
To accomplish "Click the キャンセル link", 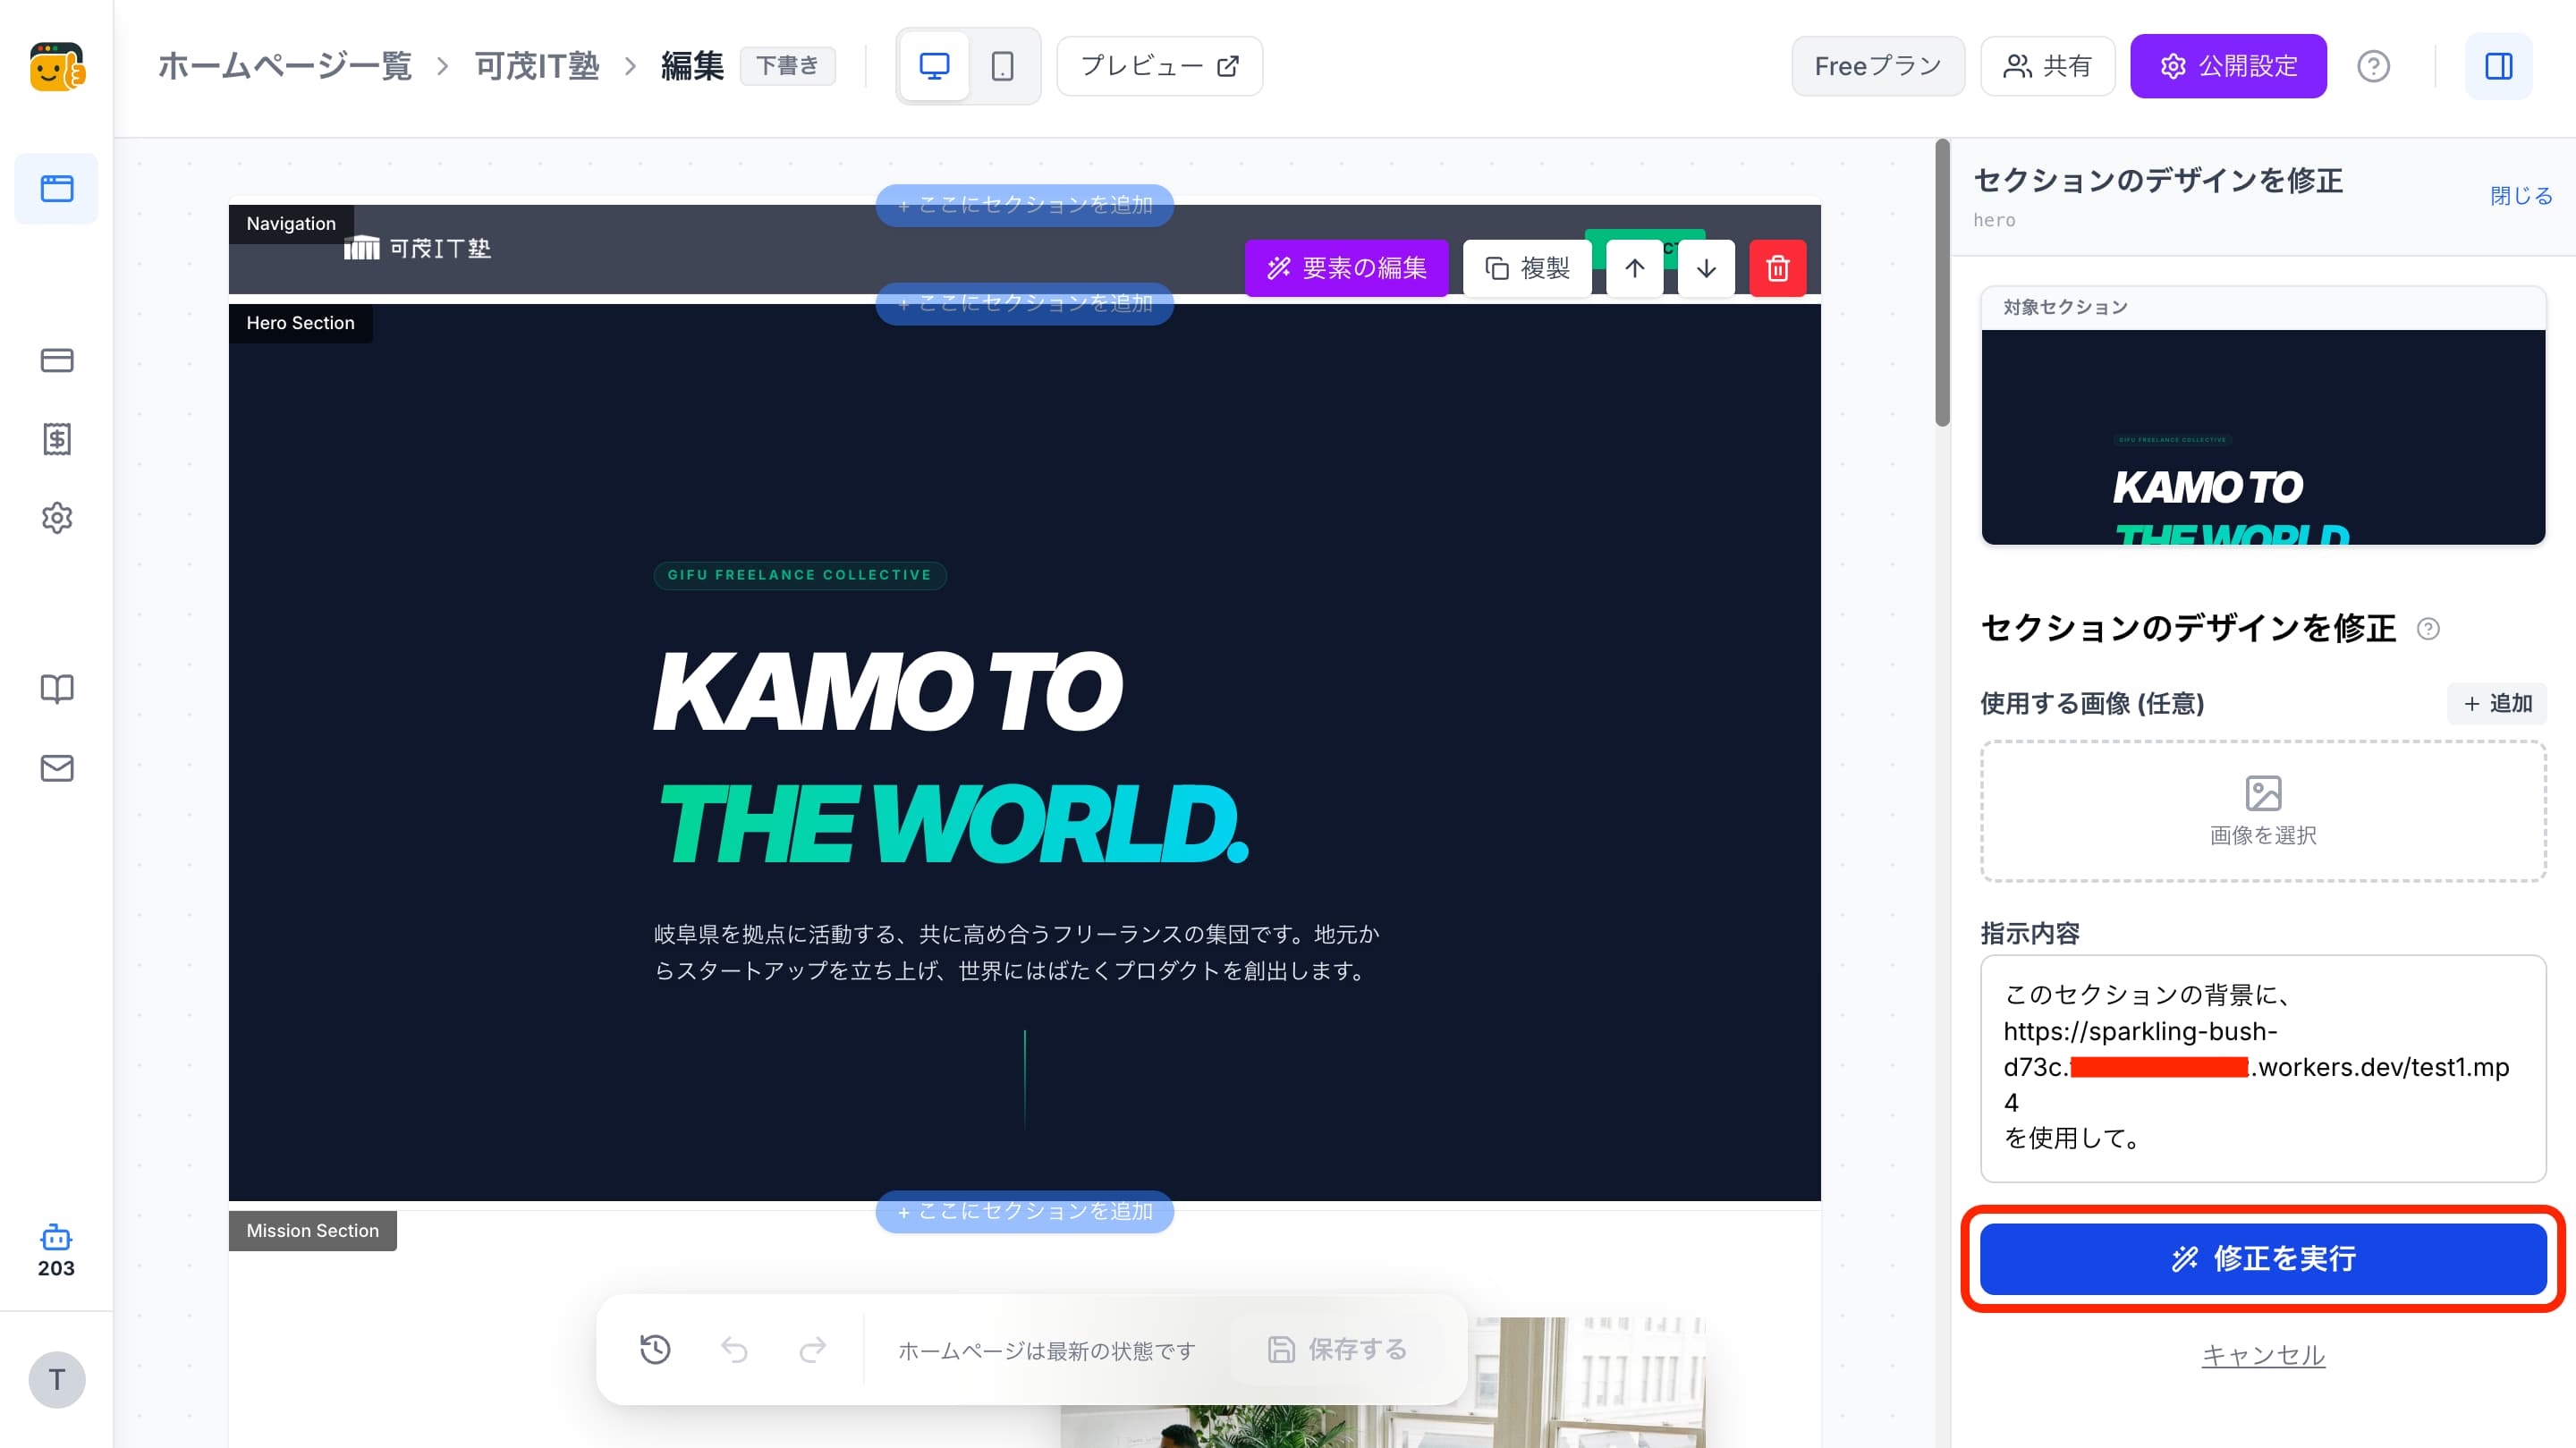I will click(x=2263, y=1355).
